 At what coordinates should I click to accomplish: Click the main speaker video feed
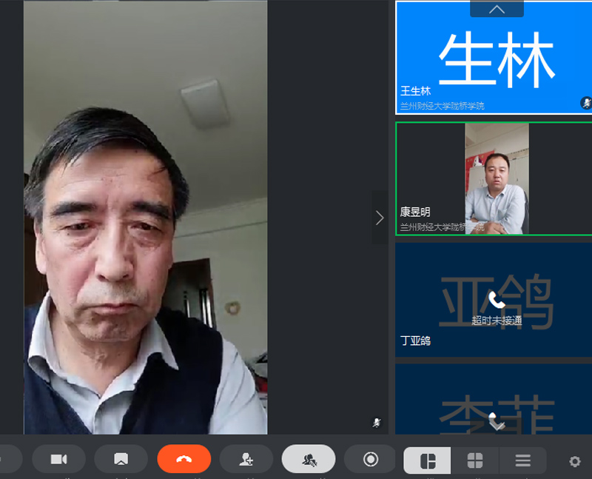click(146, 217)
